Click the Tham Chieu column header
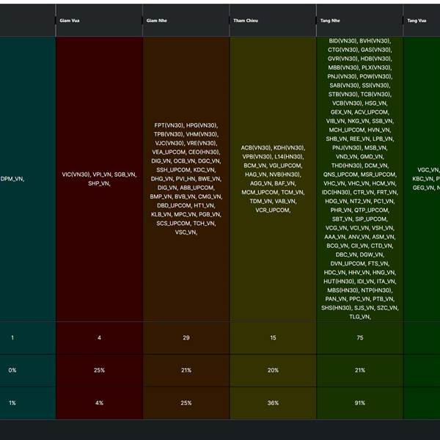440x440 pixels. (273, 21)
